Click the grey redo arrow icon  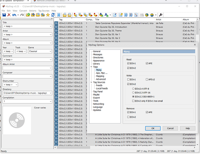[22, 15]
